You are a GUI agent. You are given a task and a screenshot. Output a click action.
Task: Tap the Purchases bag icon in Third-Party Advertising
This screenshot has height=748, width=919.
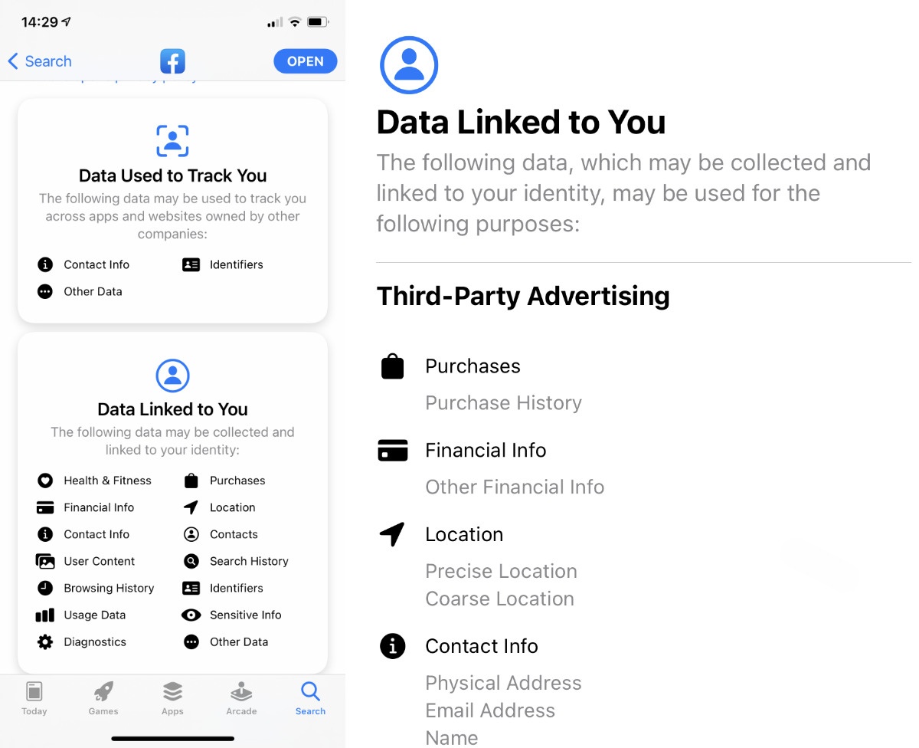tap(392, 366)
